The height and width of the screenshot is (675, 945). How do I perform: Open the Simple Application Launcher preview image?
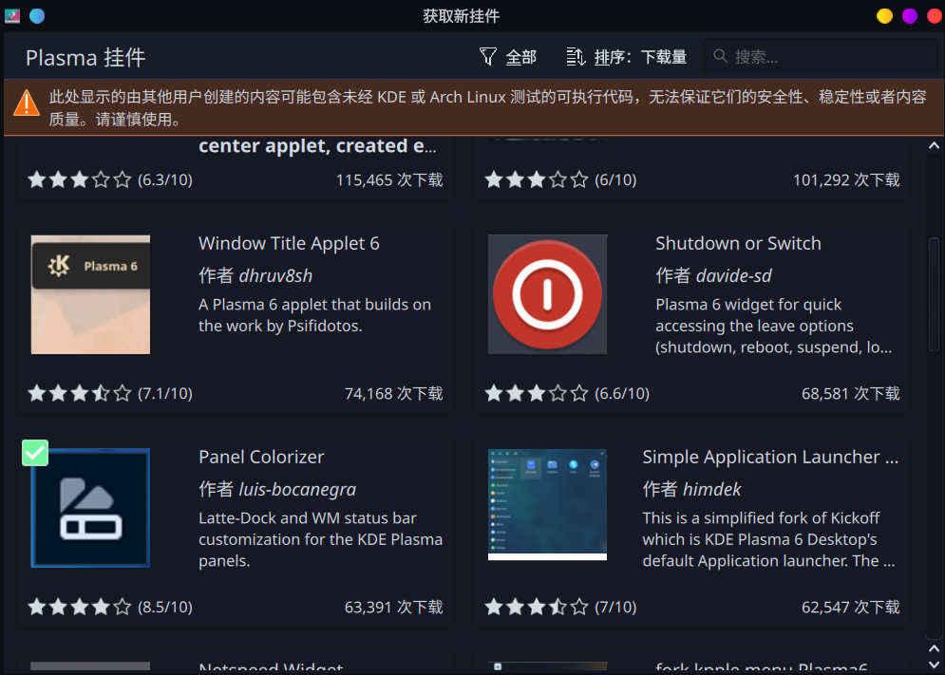[x=547, y=505]
